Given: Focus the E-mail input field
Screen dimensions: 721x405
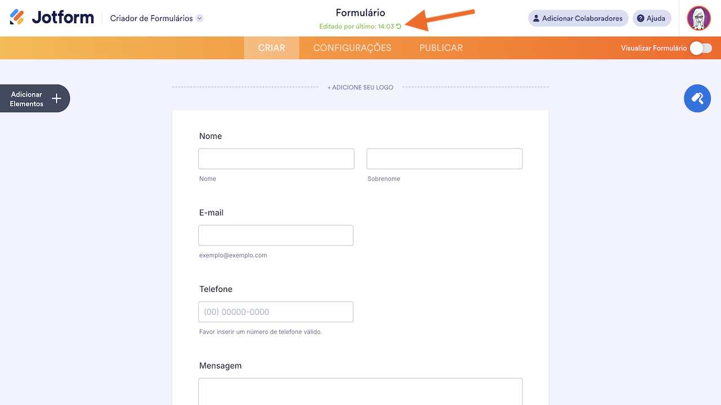Looking at the screenshot, I should 275,235.
